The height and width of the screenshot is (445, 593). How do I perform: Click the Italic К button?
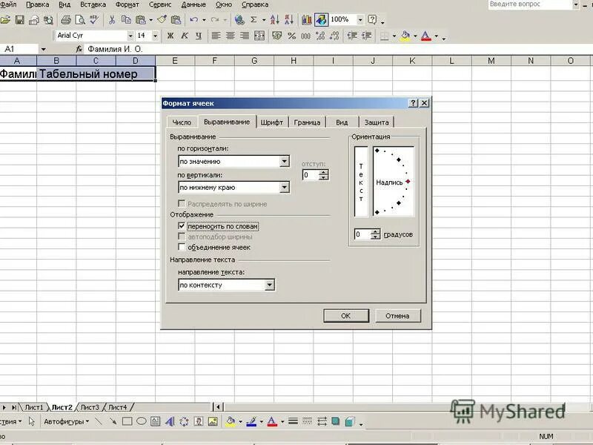185,36
